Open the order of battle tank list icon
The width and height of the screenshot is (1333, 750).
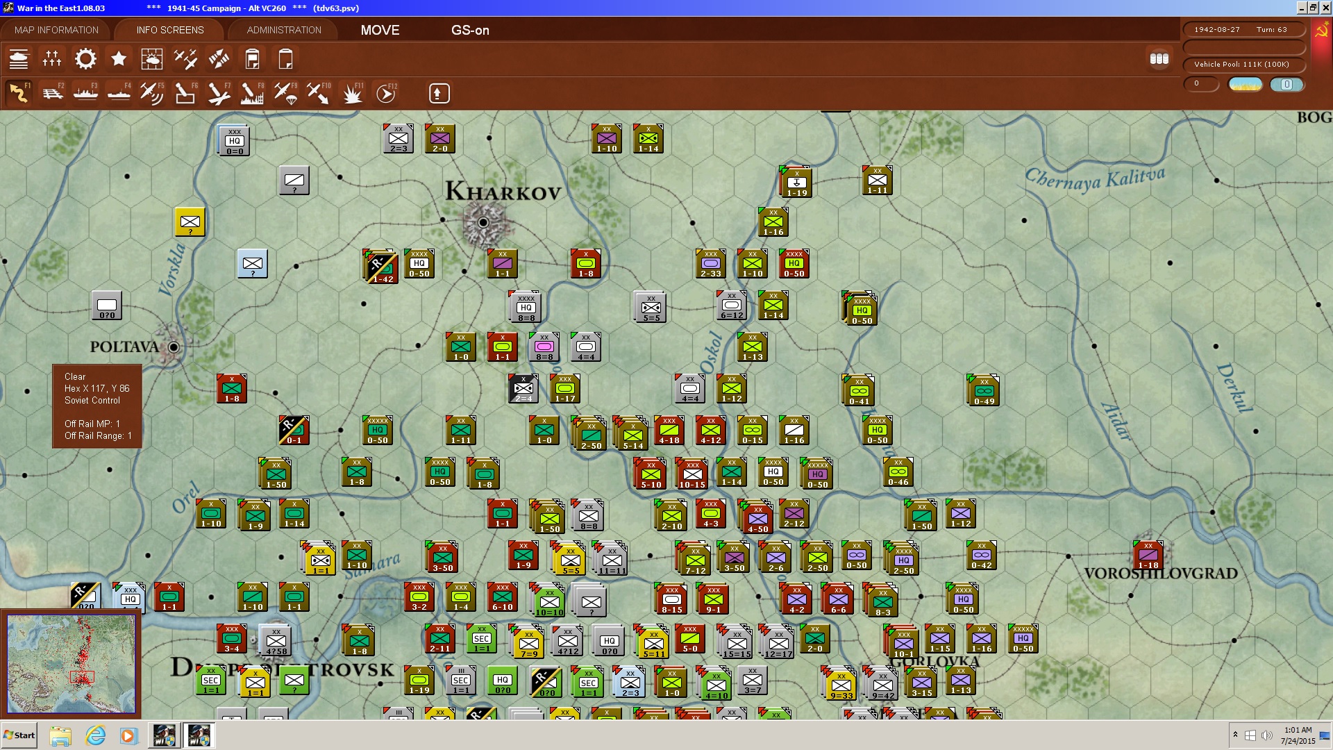click(x=19, y=59)
